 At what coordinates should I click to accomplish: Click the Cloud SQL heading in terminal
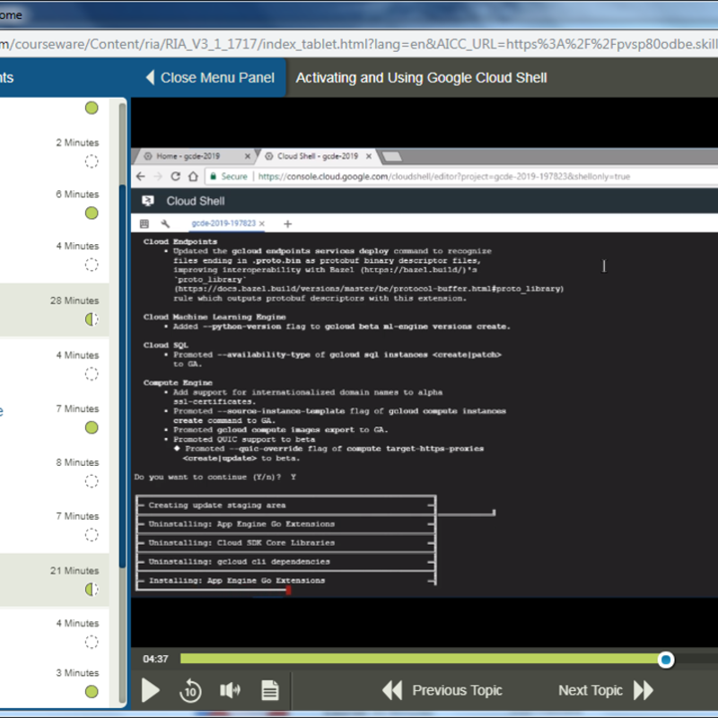click(x=166, y=346)
